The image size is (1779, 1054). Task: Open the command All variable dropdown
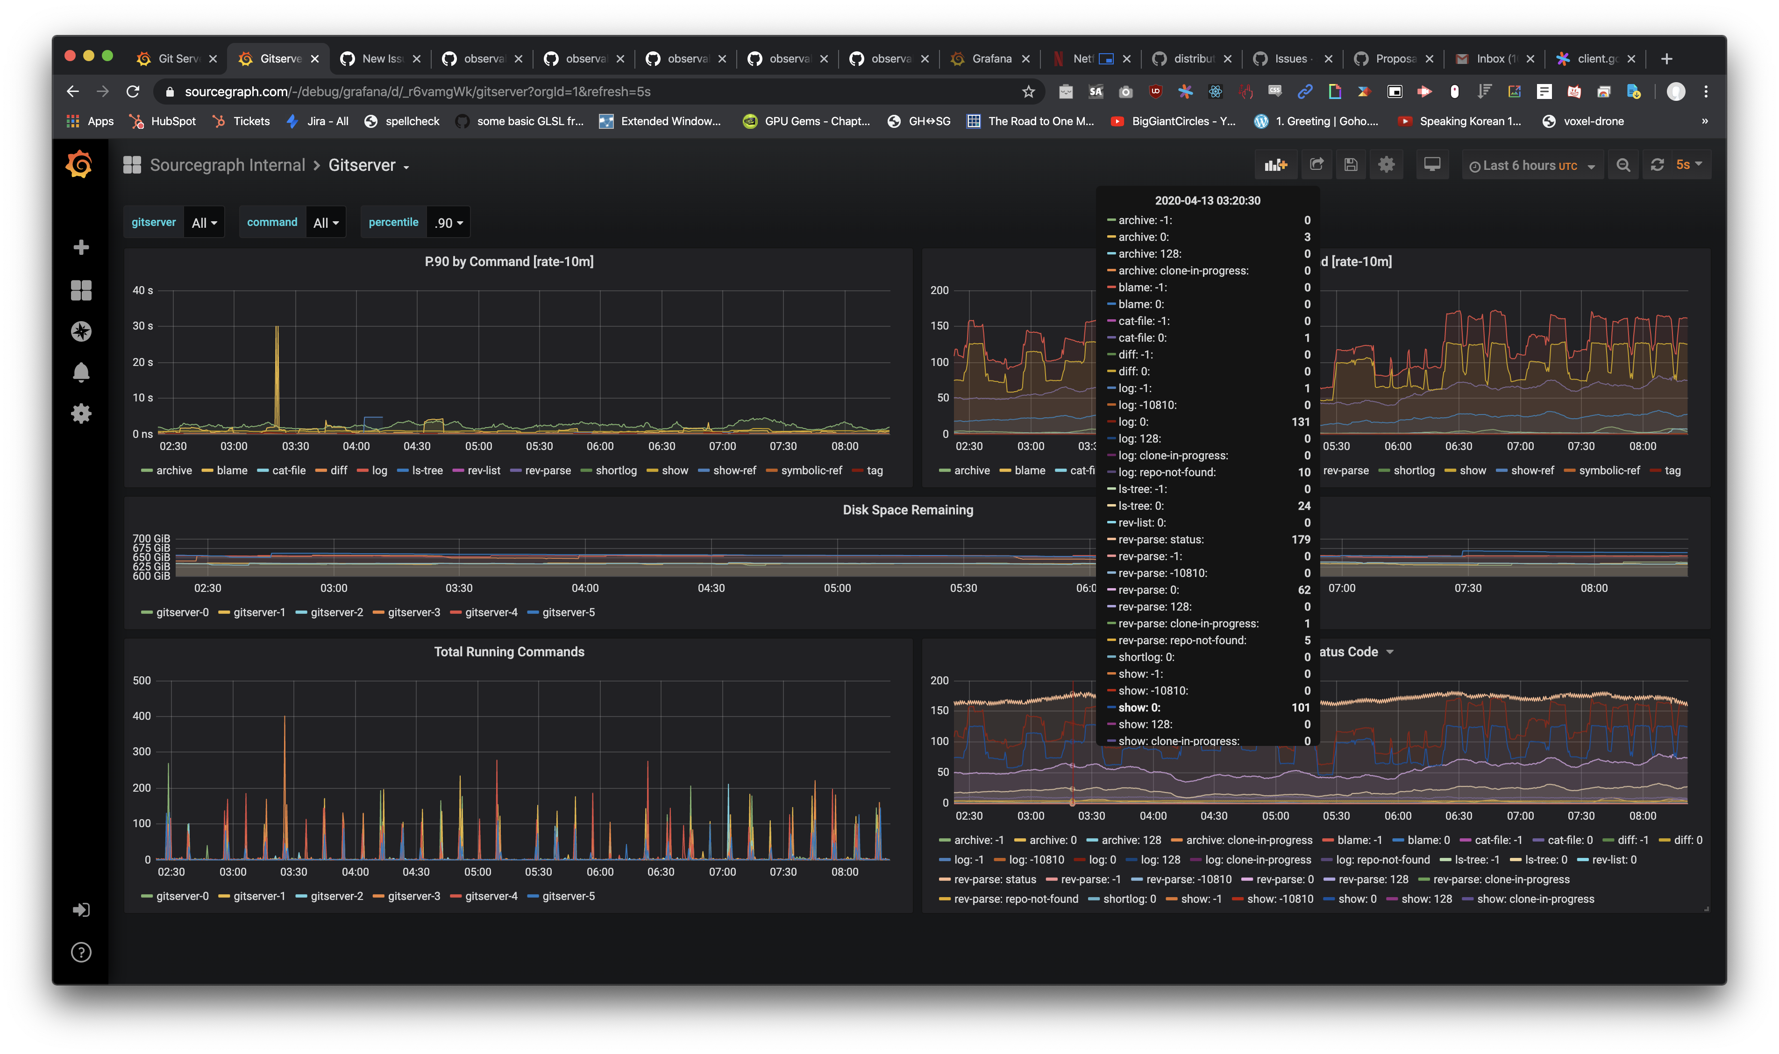326,222
